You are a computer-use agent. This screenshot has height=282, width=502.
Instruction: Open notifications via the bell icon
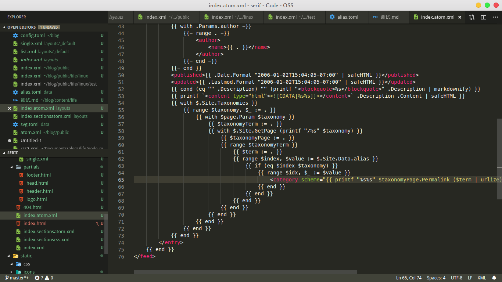[x=494, y=278]
